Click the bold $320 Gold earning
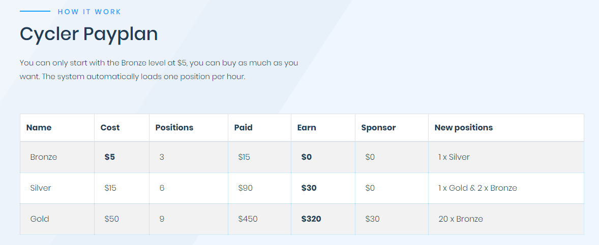Image resolution: width=599 pixels, height=245 pixels. coord(311,219)
